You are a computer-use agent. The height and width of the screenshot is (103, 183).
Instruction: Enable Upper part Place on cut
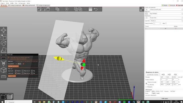[x=23, y=71]
